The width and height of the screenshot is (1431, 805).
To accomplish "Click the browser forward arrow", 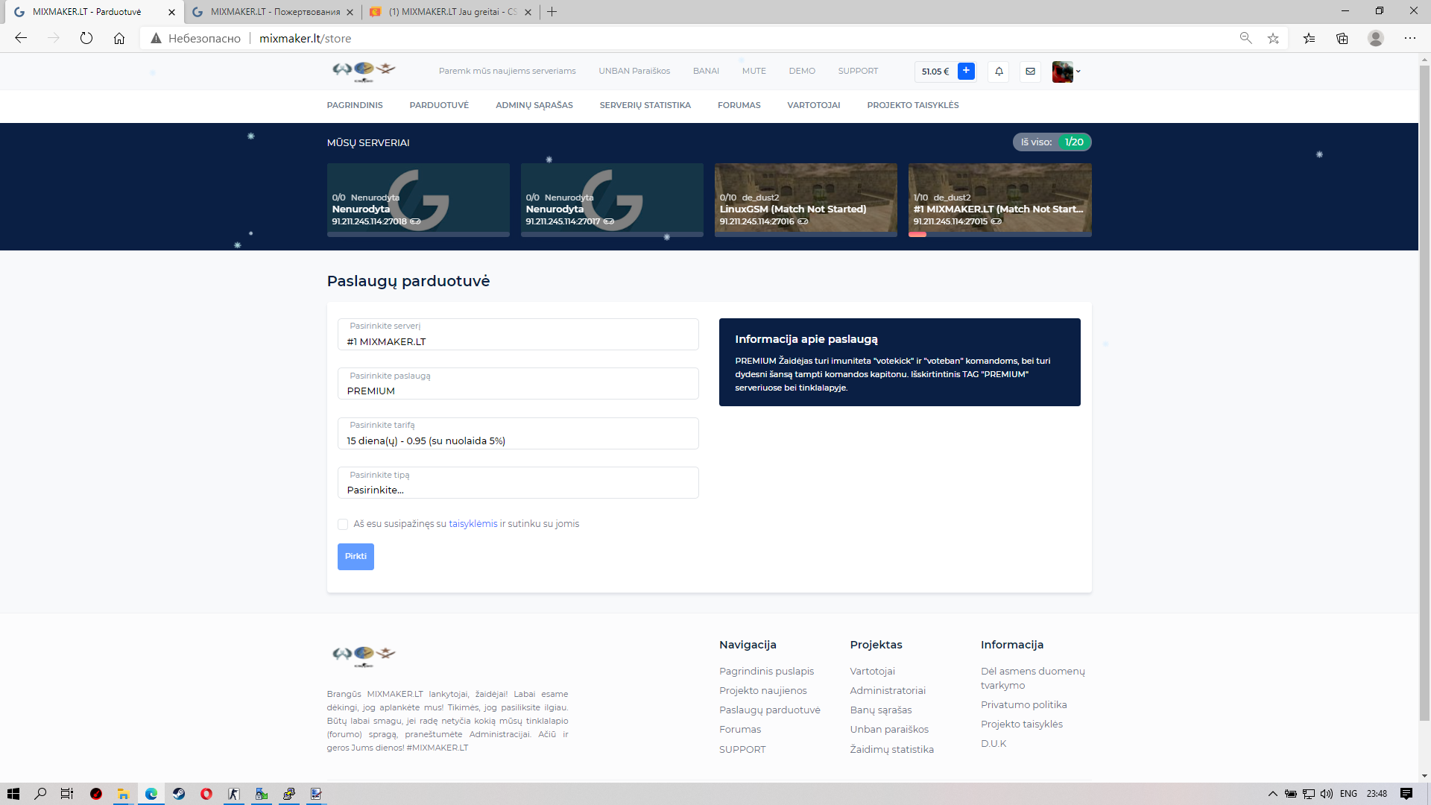I will (53, 38).
